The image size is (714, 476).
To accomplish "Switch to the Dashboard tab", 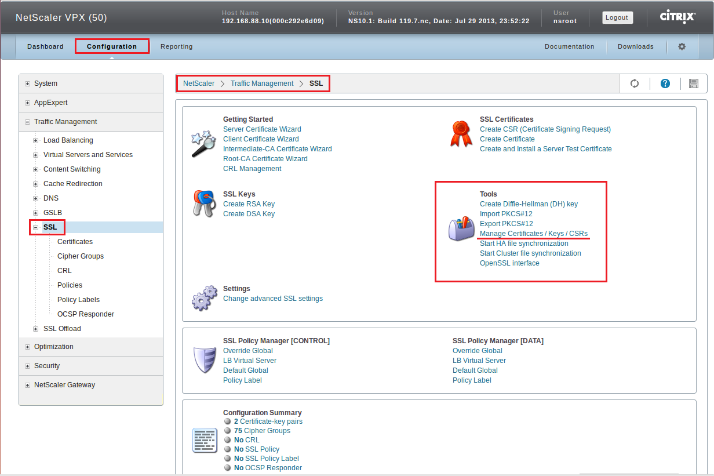I will click(45, 46).
